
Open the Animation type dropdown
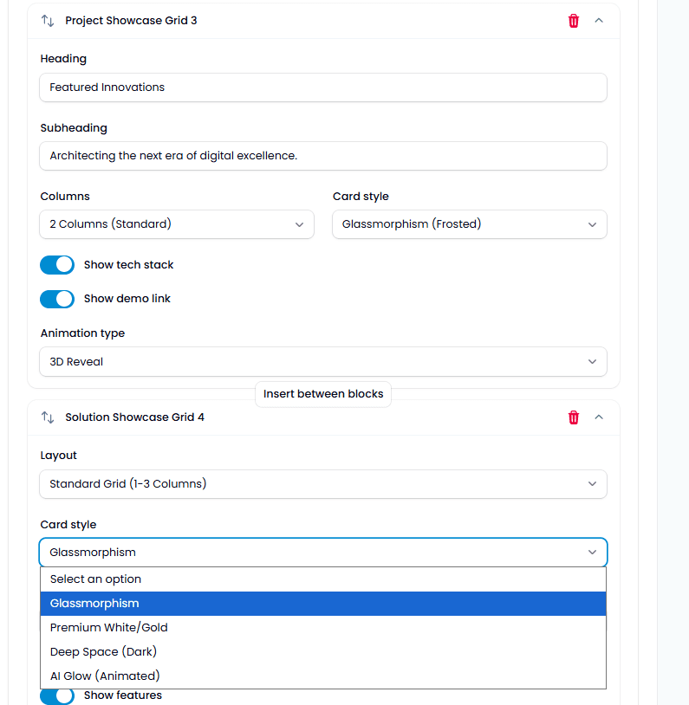(323, 361)
